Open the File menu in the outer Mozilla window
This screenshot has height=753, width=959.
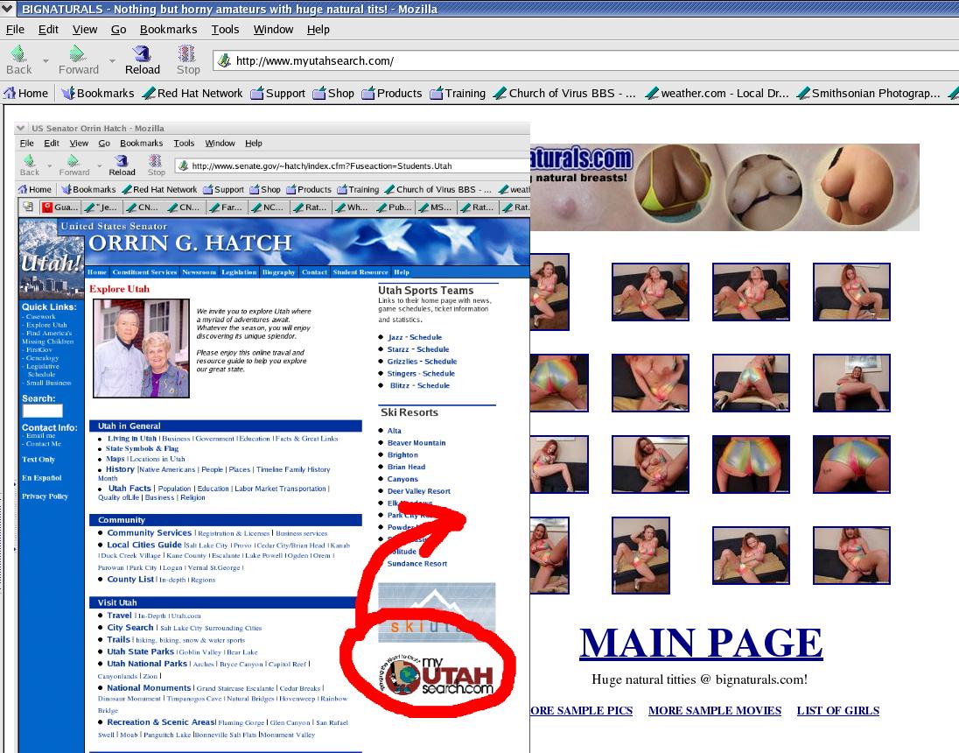point(15,30)
